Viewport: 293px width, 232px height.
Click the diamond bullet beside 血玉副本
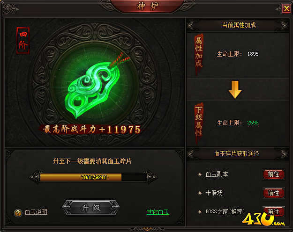[200, 174]
